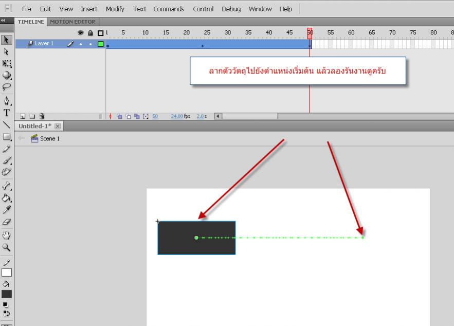454x326 pixels.
Task: Click the Delete layer trash icon
Action: click(42, 116)
